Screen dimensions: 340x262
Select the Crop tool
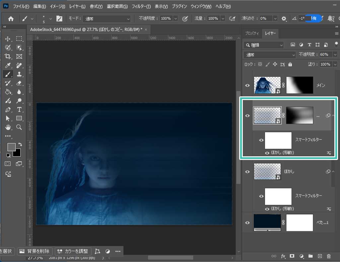[x=8, y=56]
